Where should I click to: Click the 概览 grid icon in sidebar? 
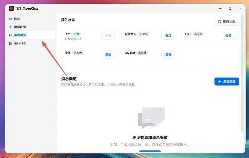coord(11,19)
